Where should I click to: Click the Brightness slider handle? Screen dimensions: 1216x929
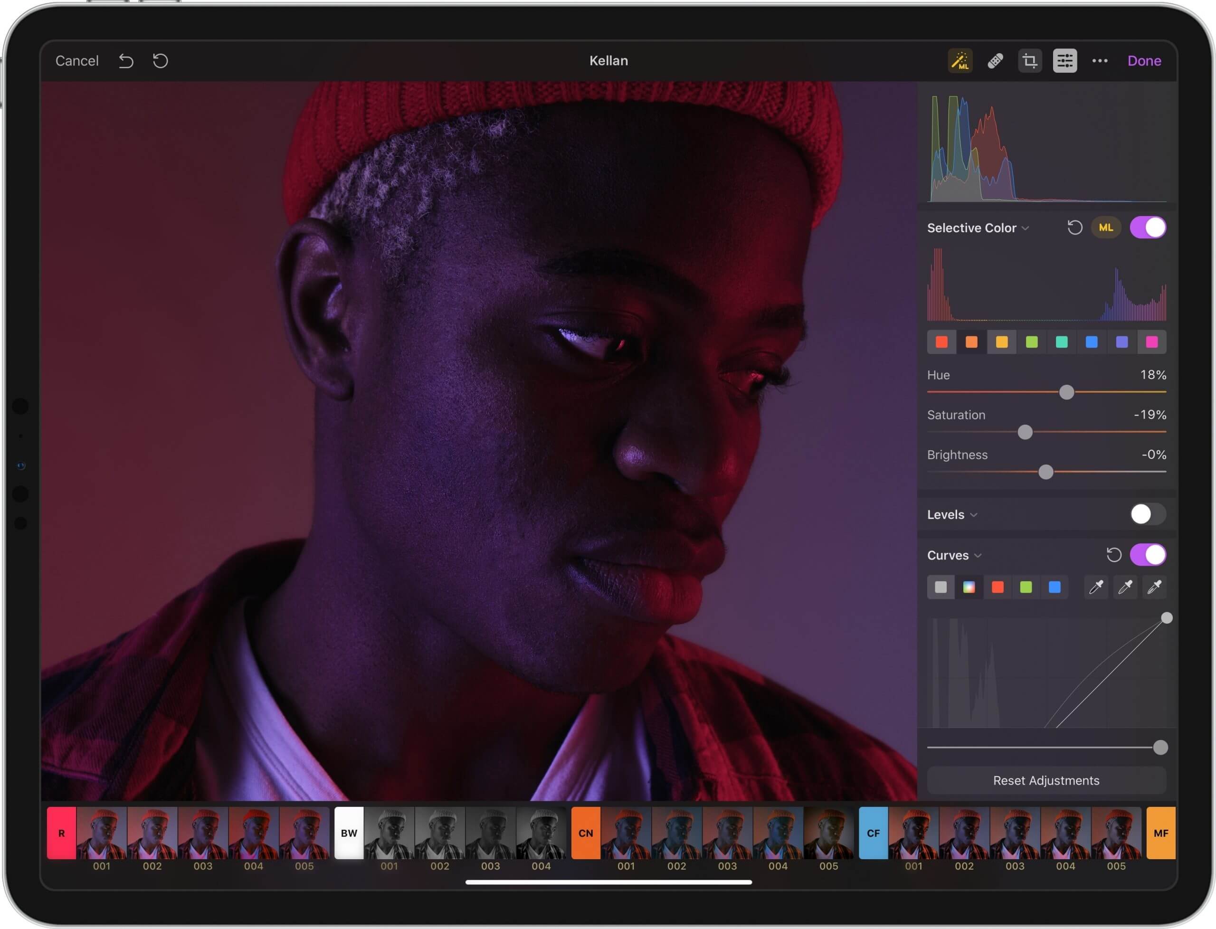1045,472
